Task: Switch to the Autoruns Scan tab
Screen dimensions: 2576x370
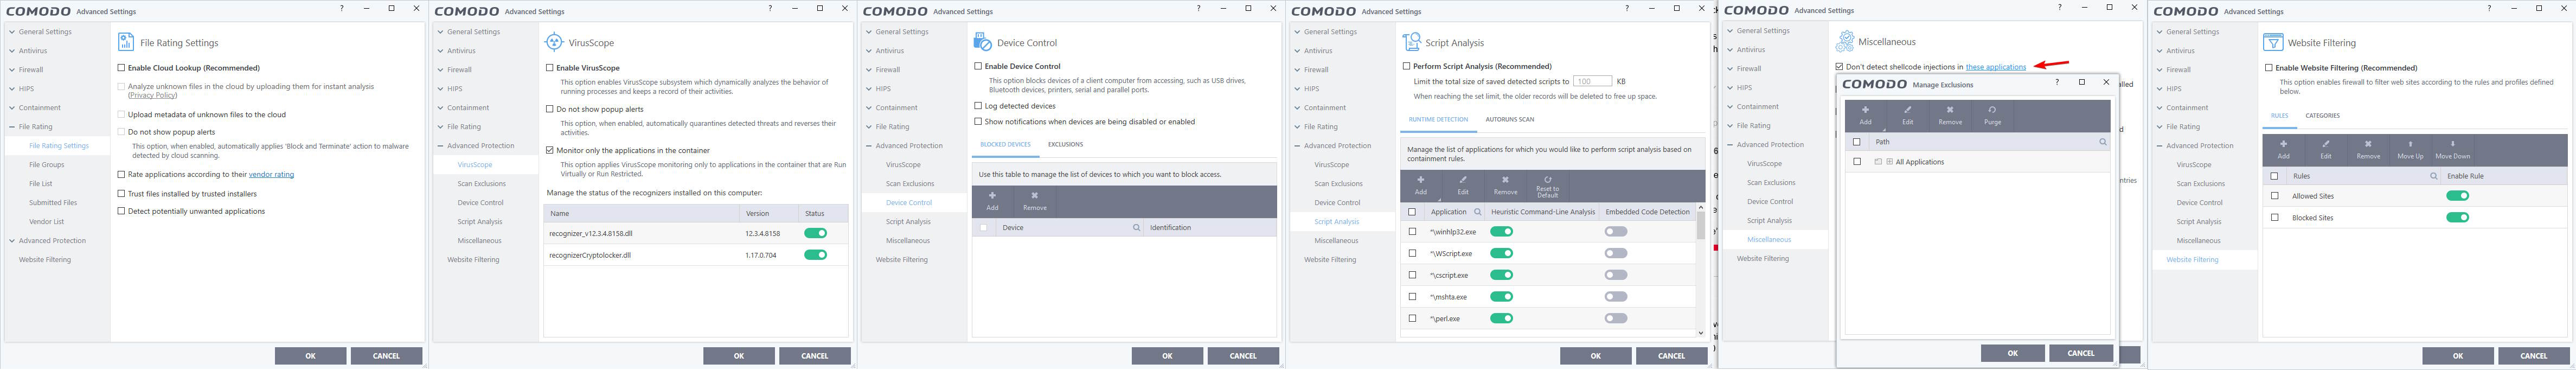Action: pos(1509,119)
